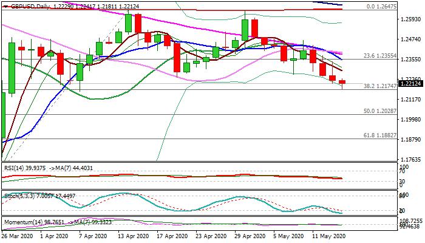Image resolution: width=425 pixels, height=243 pixels.
Task: Click the 1.25930 price axis label
Action: point(411,19)
